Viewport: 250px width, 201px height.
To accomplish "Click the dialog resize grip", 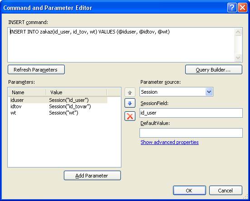I will pos(245,197).
